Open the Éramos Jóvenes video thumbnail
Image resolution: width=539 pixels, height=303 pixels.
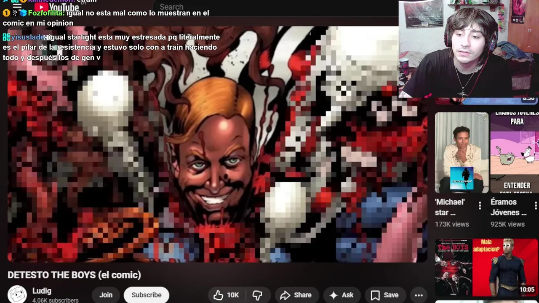515,153
